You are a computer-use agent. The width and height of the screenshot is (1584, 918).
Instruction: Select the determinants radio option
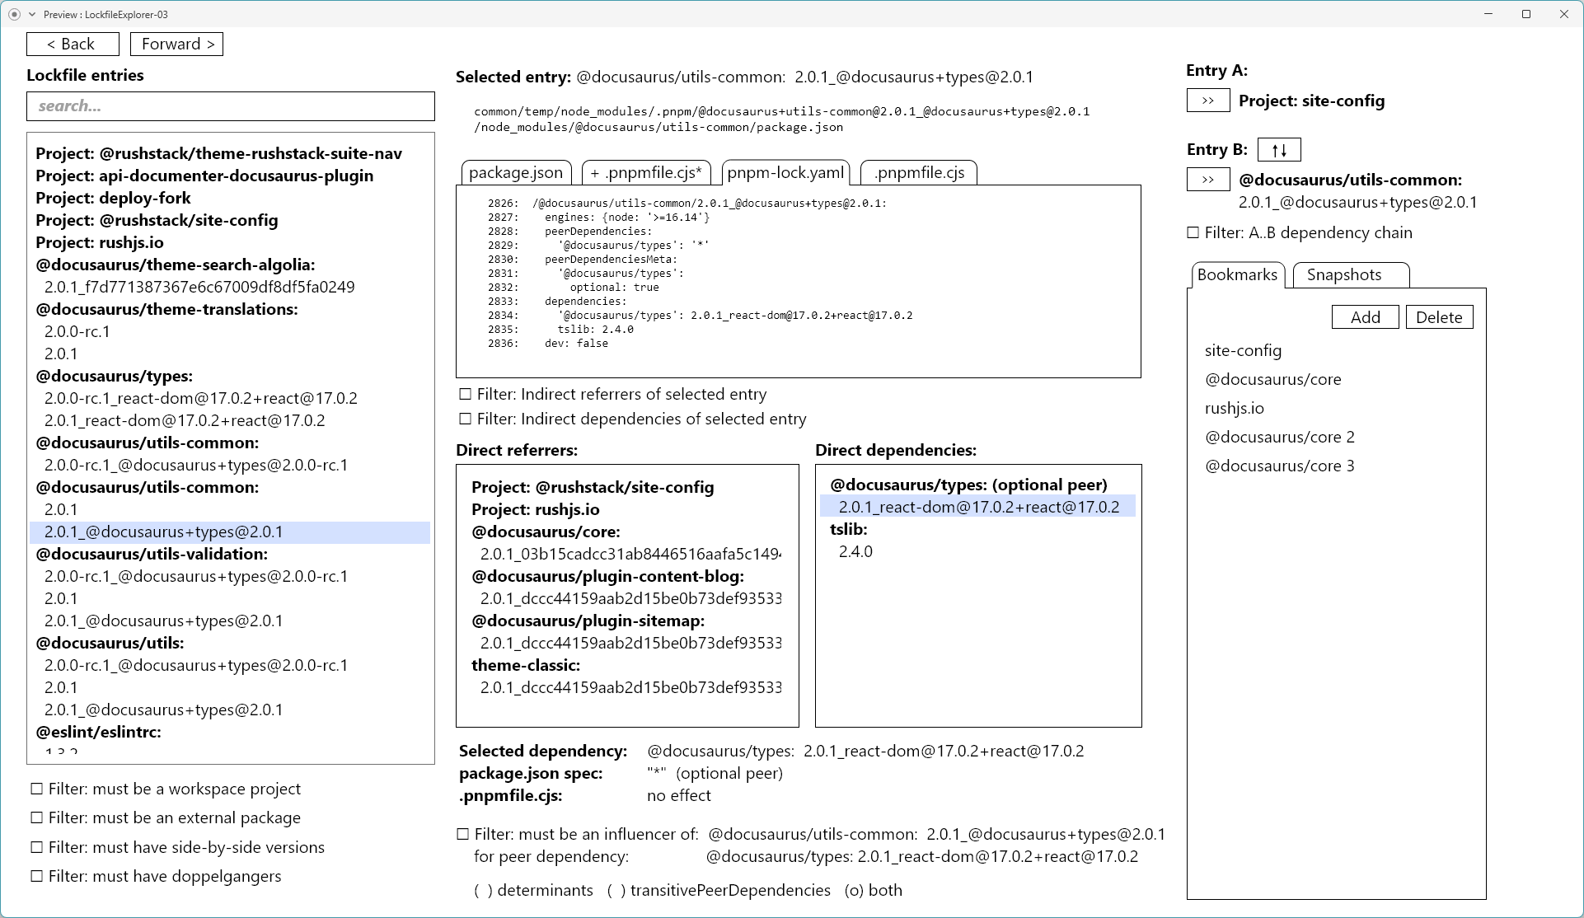[x=482, y=891]
